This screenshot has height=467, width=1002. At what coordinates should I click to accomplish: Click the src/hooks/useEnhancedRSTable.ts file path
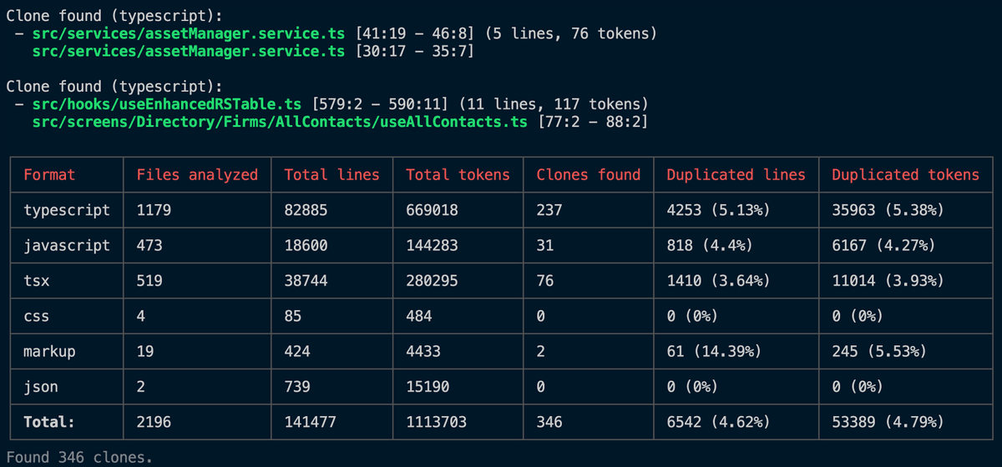click(x=167, y=104)
